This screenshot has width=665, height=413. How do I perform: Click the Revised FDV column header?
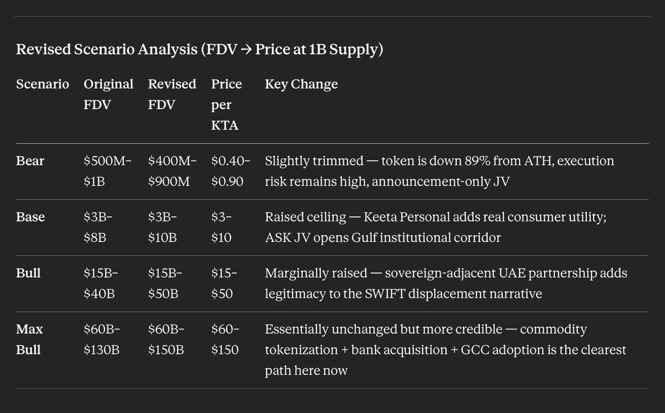tap(172, 94)
